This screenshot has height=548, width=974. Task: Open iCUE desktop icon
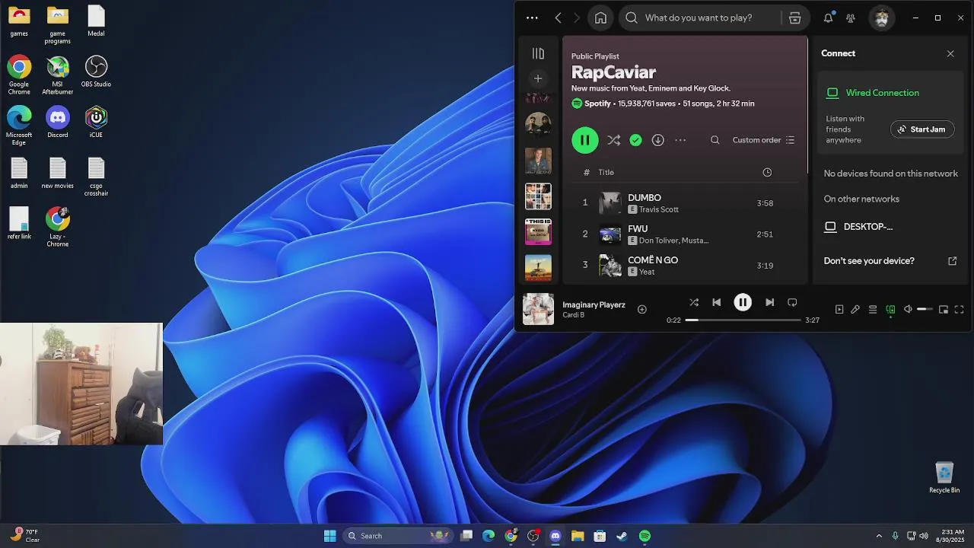[x=96, y=122]
